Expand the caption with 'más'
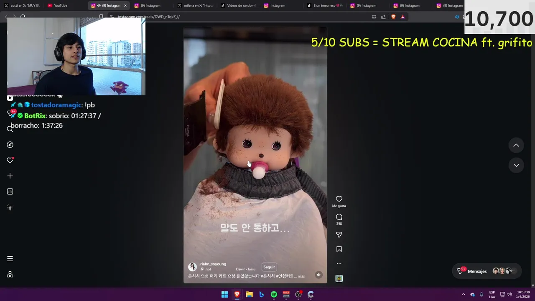 click(301, 276)
